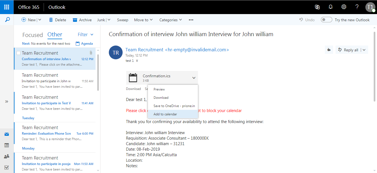Click the search magnifier icon
Viewport: 377px width, 173px height.
7,20
